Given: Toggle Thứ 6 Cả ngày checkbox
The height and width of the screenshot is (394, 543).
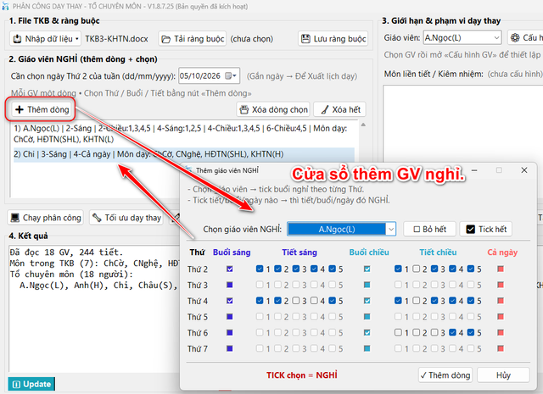Looking at the screenshot, I should click(x=501, y=332).
